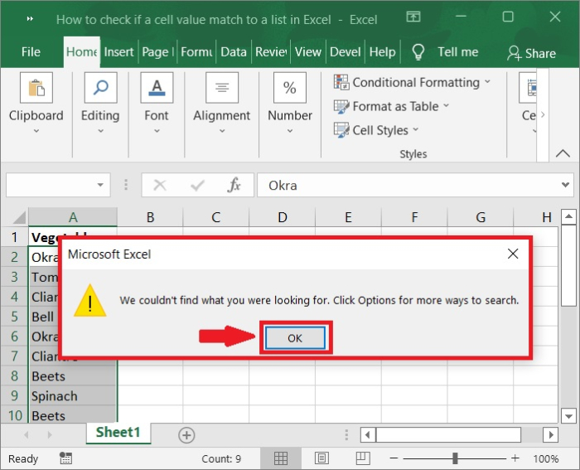Expand the formula bar chevron

565,185
